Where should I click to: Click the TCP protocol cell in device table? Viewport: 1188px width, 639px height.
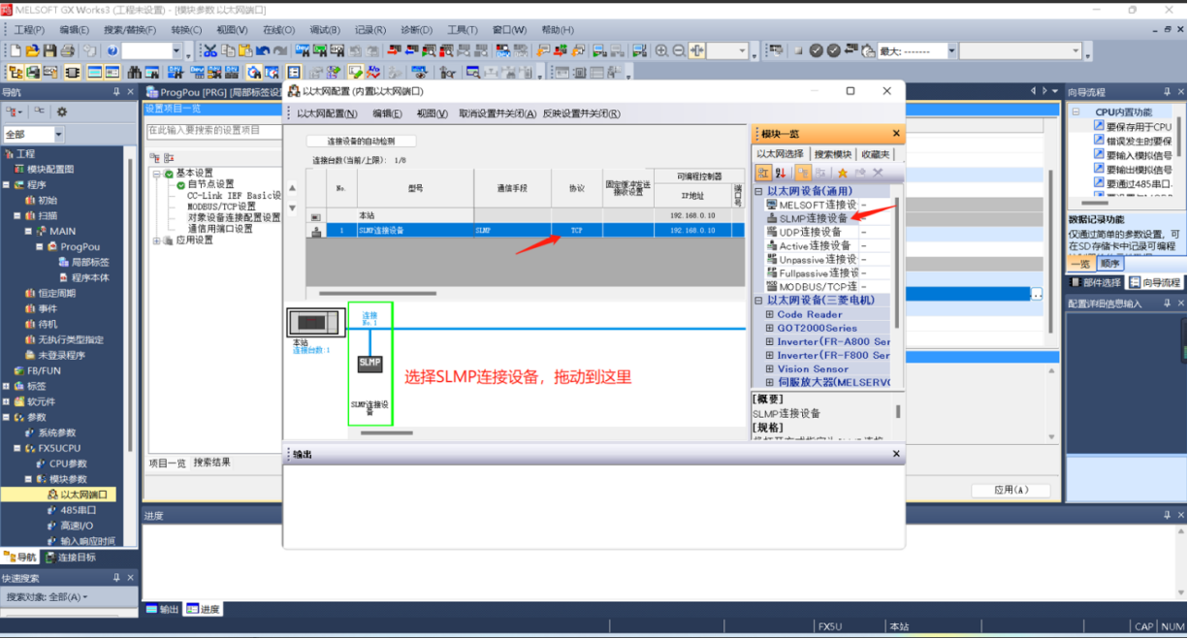pos(576,231)
